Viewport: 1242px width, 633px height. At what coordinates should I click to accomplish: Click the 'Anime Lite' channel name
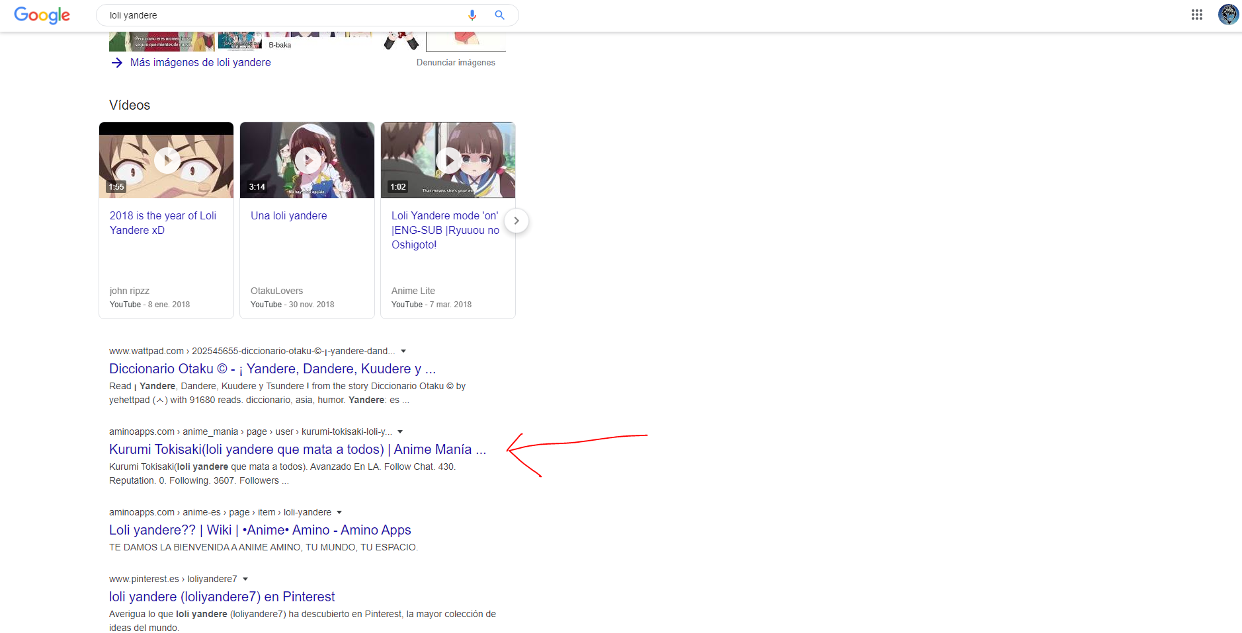click(413, 291)
